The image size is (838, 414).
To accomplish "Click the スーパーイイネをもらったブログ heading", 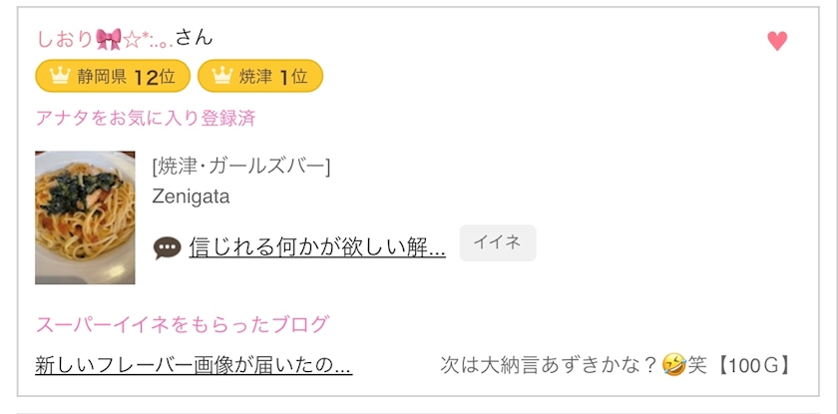I will point(182,324).
